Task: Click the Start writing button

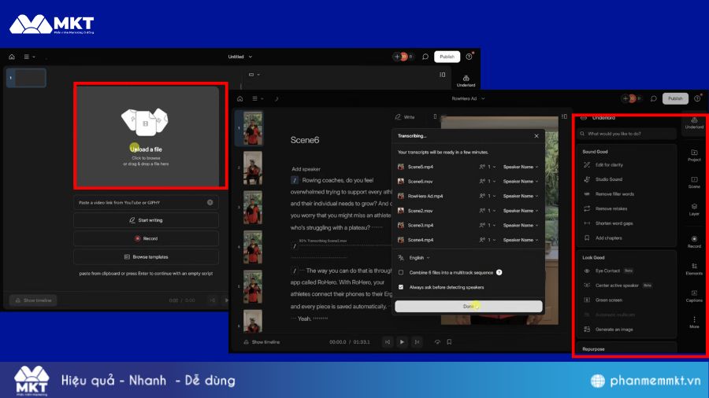Action: pyautogui.click(x=146, y=220)
